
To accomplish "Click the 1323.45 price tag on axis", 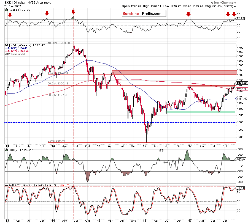I will [241, 83].
